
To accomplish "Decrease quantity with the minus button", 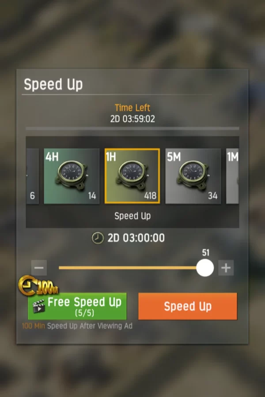I will pos(39,268).
